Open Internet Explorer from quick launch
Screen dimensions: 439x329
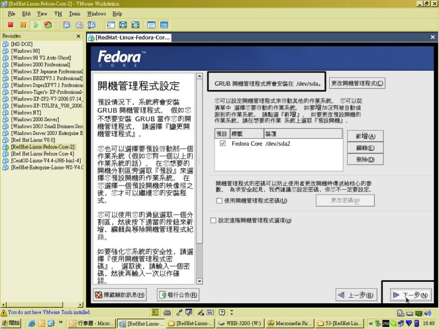click(x=32, y=324)
